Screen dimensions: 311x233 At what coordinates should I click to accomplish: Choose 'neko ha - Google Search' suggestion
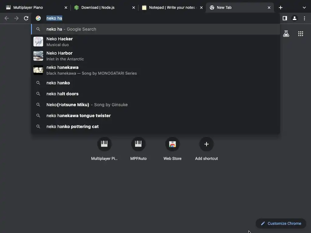coord(155,29)
